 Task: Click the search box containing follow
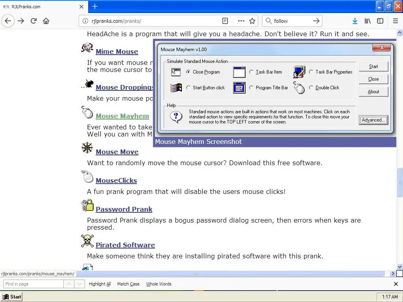pos(292,21)
